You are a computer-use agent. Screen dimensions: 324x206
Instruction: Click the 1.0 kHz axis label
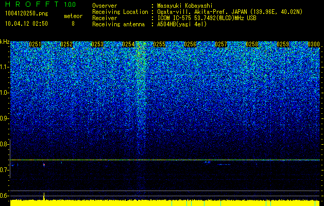click(5, 93)
